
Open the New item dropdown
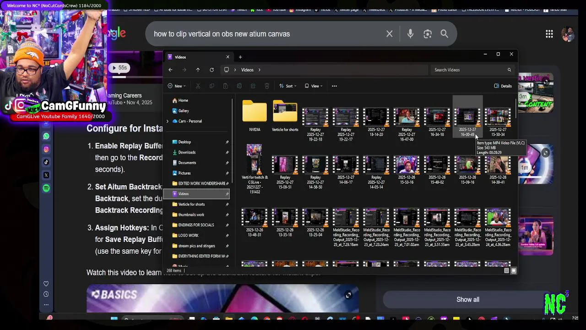point(177,86)
